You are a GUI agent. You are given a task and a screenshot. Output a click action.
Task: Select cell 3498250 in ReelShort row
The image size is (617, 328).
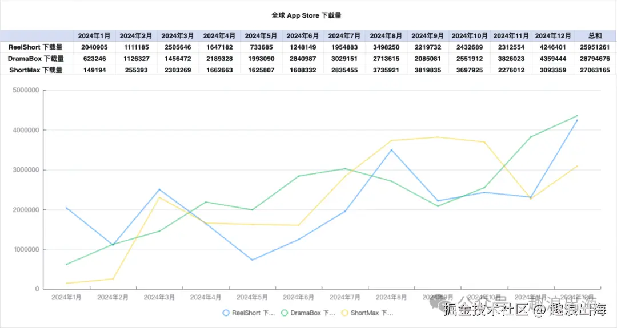tap(386, 47)
